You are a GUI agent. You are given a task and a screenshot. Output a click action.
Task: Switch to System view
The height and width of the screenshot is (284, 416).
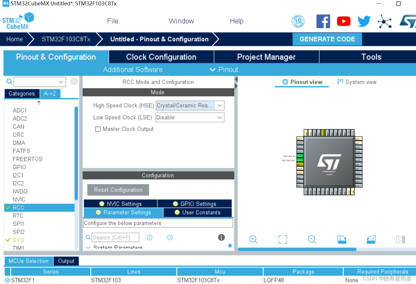357,82
